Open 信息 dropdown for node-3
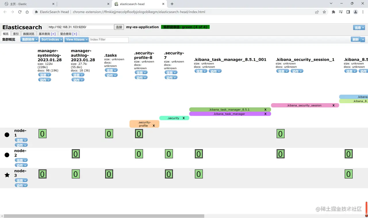Viewport: 368px width, 218px height. pyautogui.click(x=21, y=180)
